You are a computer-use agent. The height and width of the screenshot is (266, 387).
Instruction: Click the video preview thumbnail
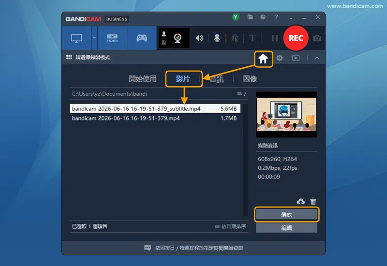pos(286,115)
